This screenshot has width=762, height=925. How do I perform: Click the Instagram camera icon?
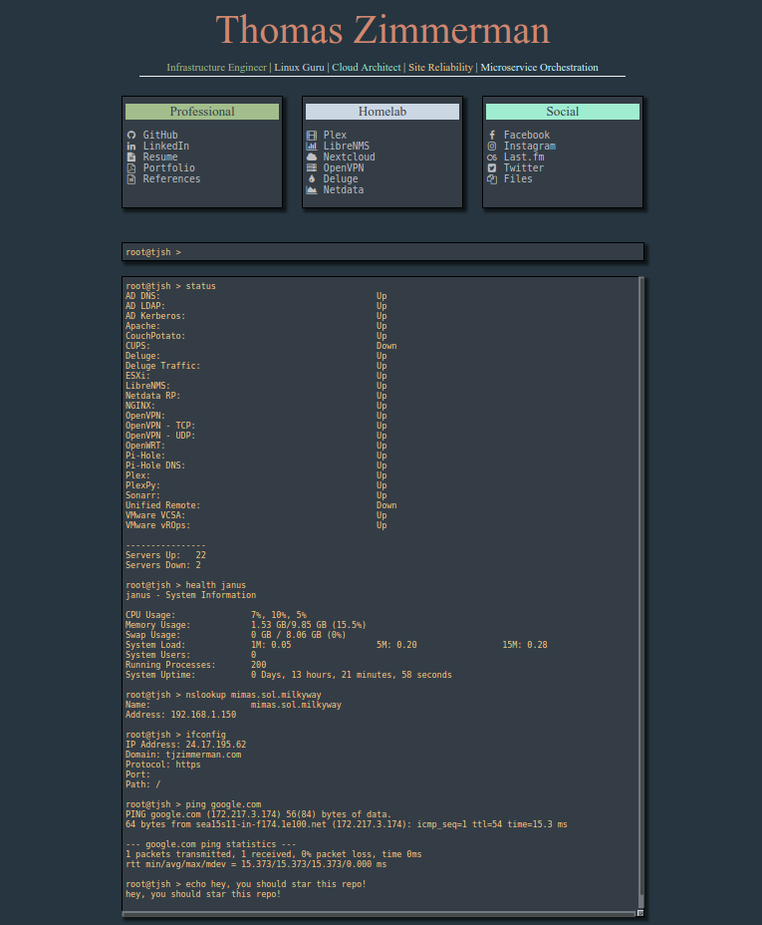(492, 147)
